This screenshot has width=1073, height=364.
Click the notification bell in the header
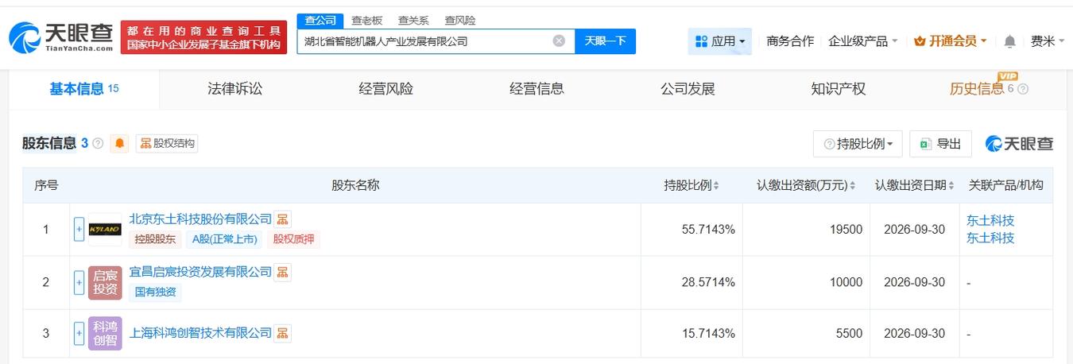[1010, 41]
